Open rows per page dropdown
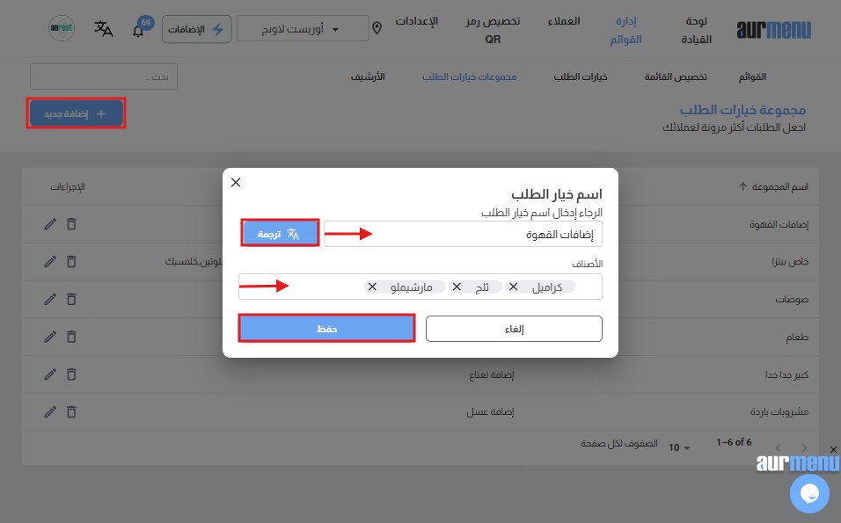Screen dimensions: 841x523 coord(679,447)
